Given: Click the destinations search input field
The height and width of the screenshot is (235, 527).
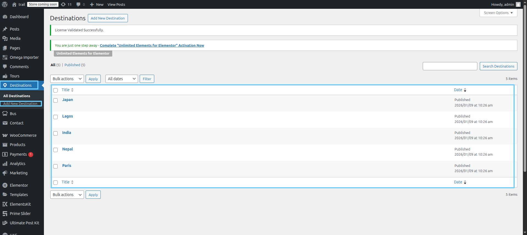Looking at the screenshot, I should coord(450,66).
